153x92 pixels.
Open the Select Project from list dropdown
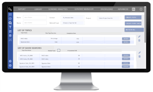(109, 18)
